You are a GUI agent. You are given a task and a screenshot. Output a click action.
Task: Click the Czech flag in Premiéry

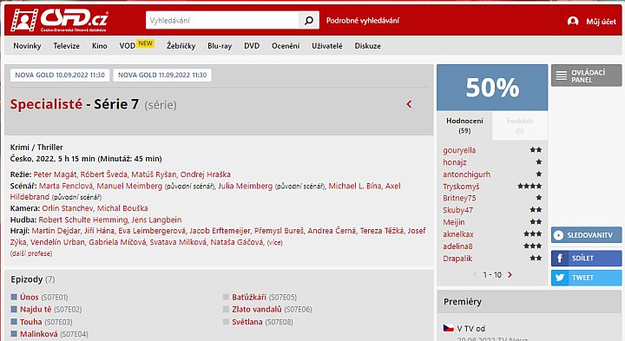click(449, 328)
